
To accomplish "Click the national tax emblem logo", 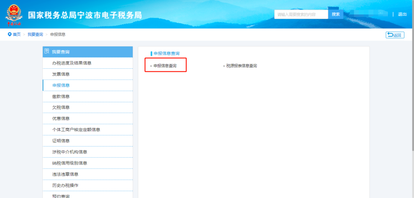I will click(14, 15).
